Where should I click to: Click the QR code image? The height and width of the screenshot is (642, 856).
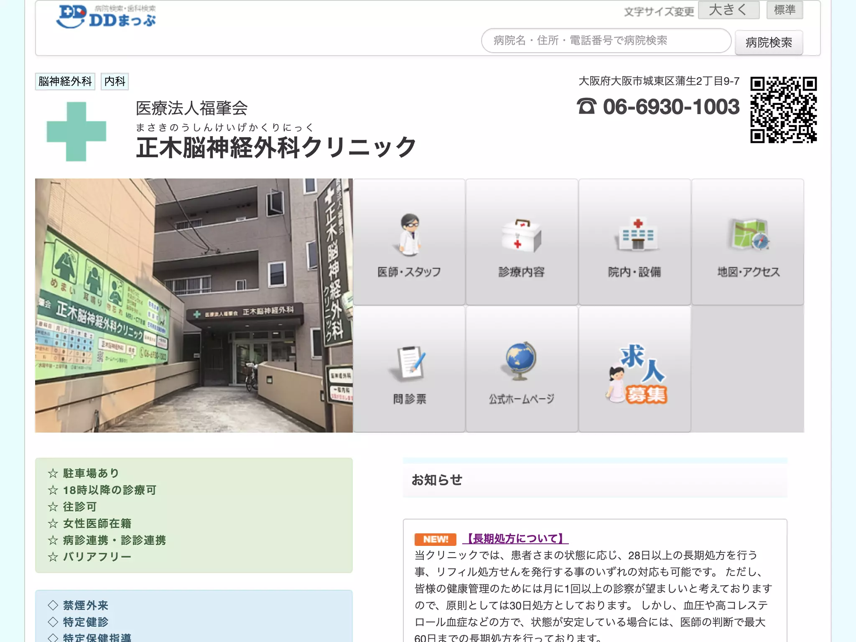pyautogui.click(x=783, y=110)
